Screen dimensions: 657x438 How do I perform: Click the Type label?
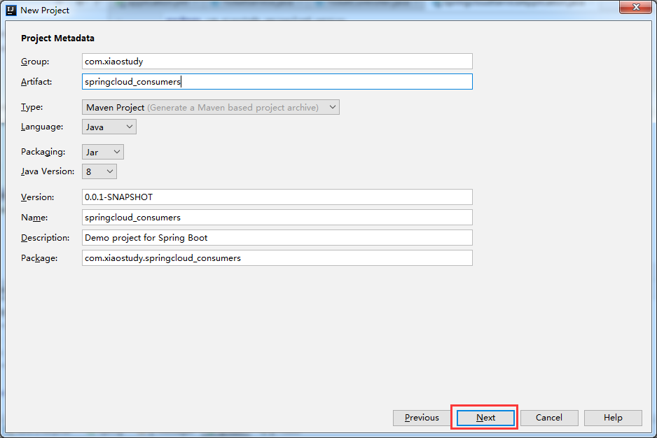pyautogui.click(x=32, y=107)
